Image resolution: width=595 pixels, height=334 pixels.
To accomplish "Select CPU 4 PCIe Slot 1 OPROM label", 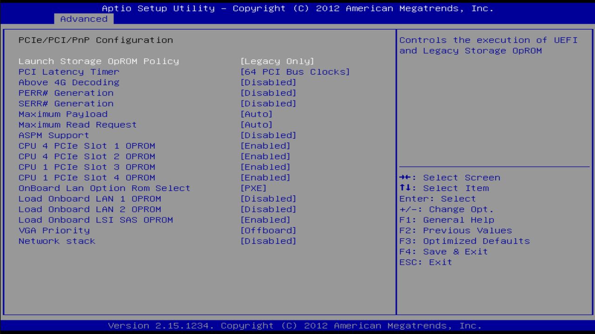I will click(x=87, y=146).
